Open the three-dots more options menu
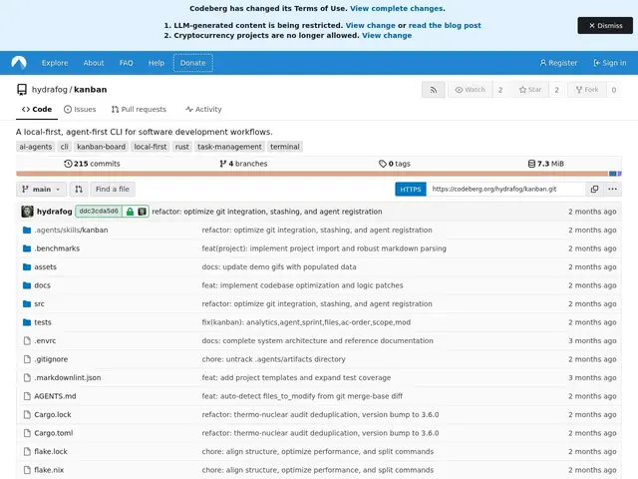 [612, 189]
